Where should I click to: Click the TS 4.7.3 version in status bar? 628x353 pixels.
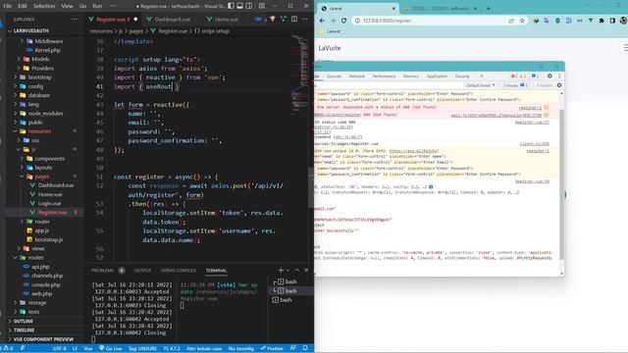(172, 349)
